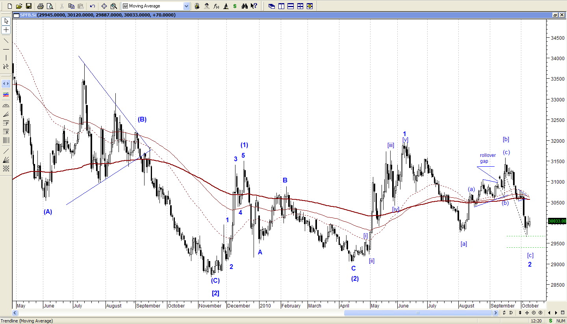Select the crosshatch grid tool
The height and width of the screenshot is (324, 567).
tap(6, 168)
